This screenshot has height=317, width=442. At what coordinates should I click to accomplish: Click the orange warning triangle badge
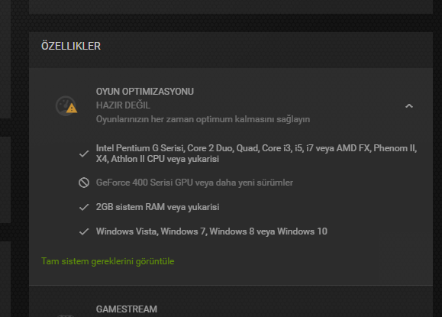point(72,108)
